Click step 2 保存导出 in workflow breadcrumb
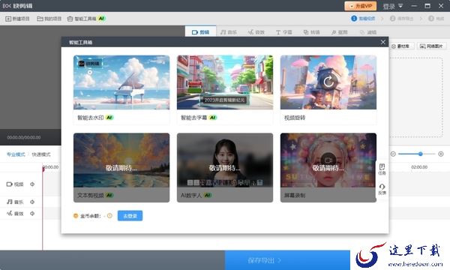Image resolution: width=450 pixels, height=270 pixels. coord(402,18)
